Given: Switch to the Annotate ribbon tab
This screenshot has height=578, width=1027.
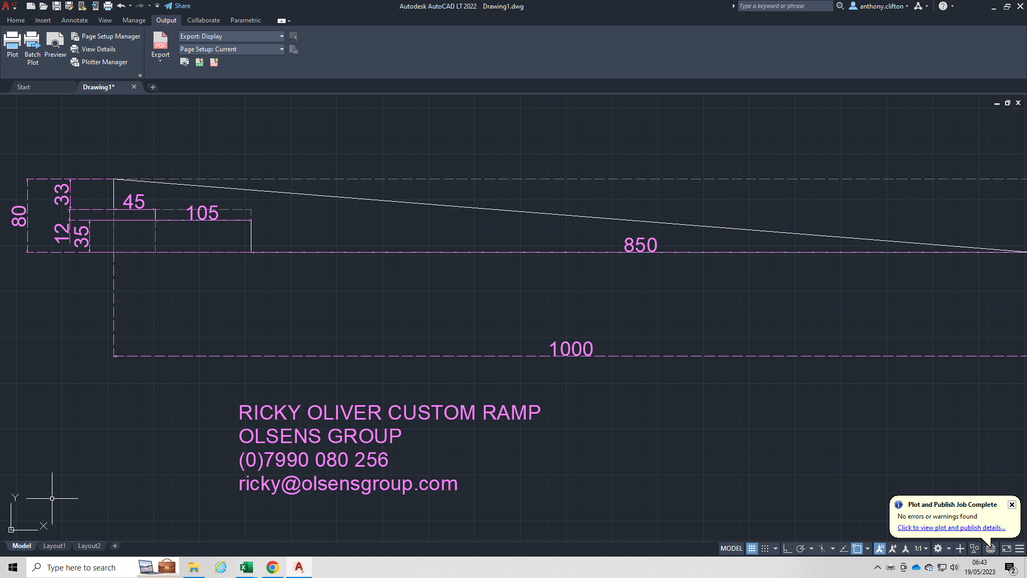Looking at the screenshot, I should tap(74, 20).
